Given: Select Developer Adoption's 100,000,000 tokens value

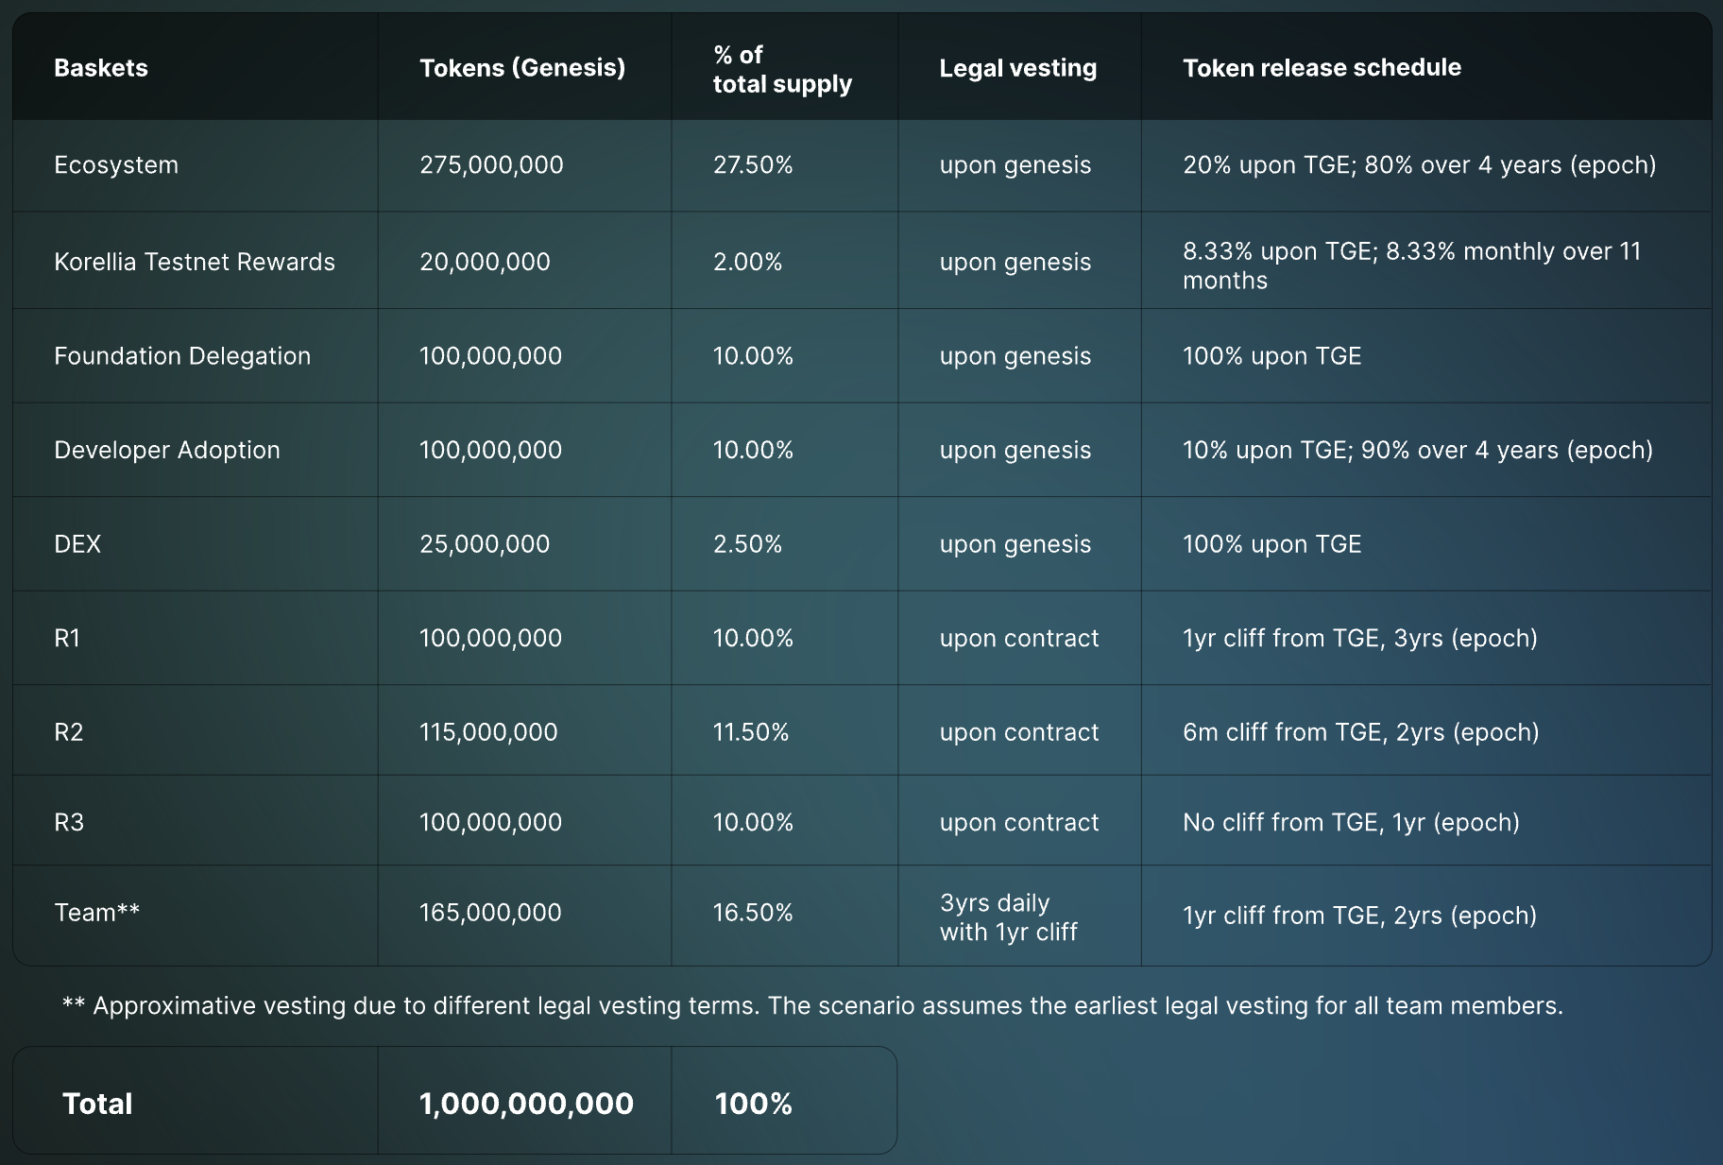Looking at the screenshot, I should click(490, 451).
